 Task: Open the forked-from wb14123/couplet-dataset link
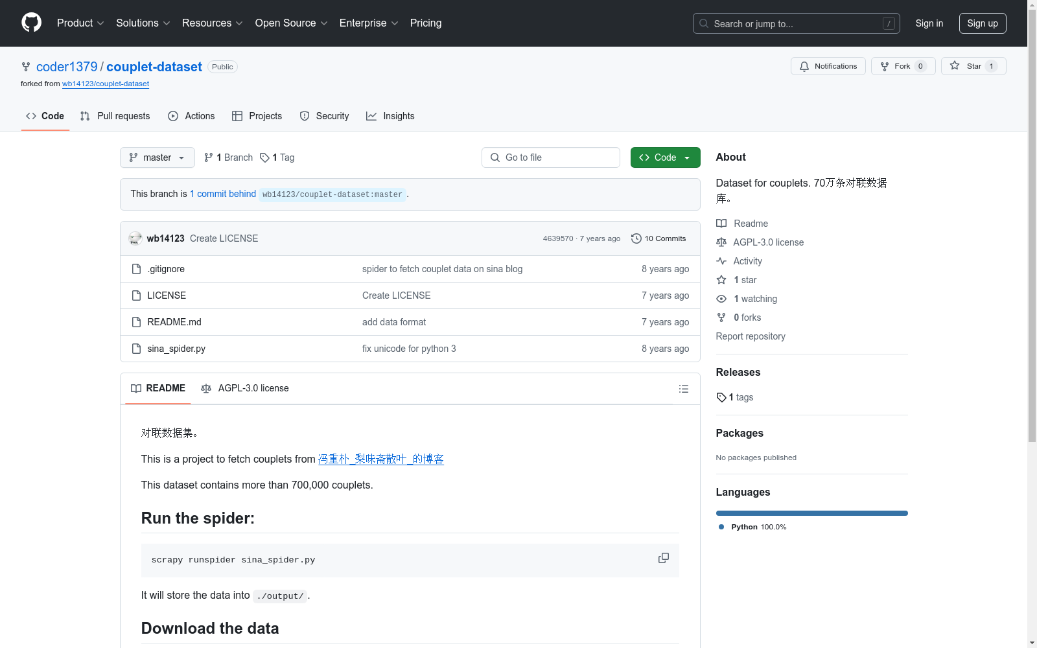[106, 84]
